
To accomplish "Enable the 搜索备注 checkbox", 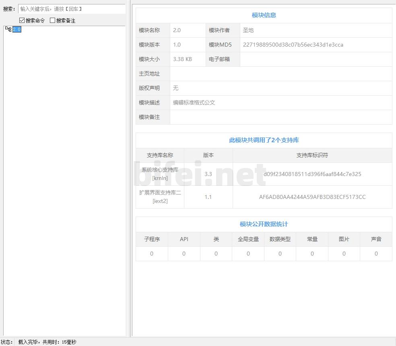I will [52, 20].
